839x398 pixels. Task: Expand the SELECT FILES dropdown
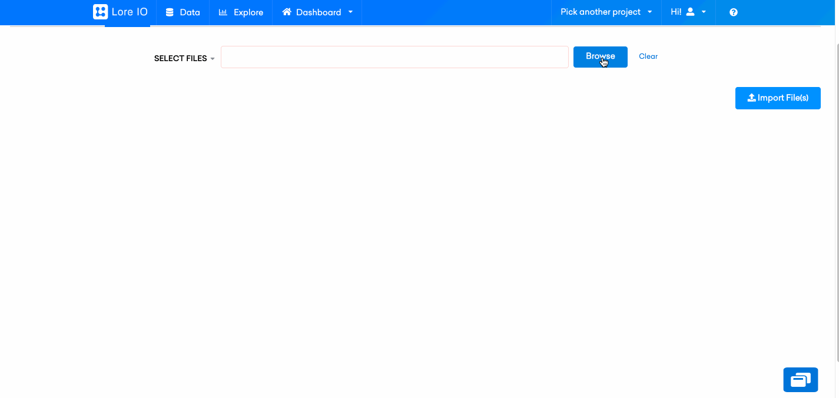184,58
